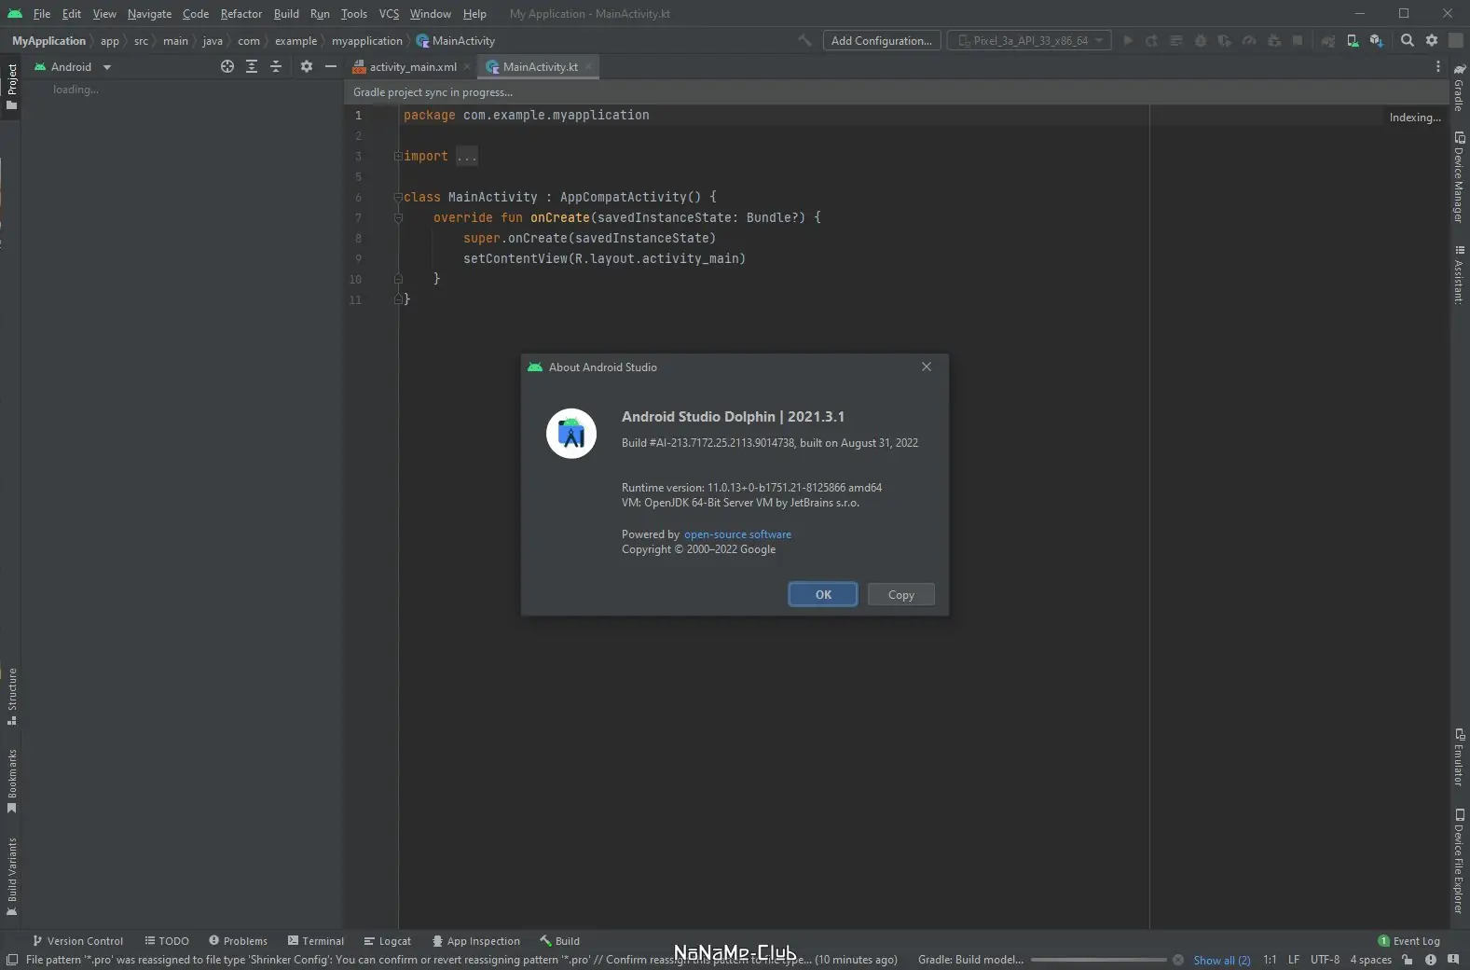
Task: Open the Android project view dropdown
Action: 73,67
